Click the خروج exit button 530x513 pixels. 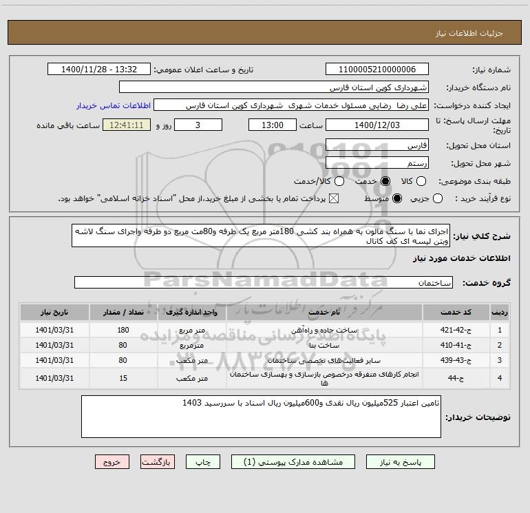point(112,462)
